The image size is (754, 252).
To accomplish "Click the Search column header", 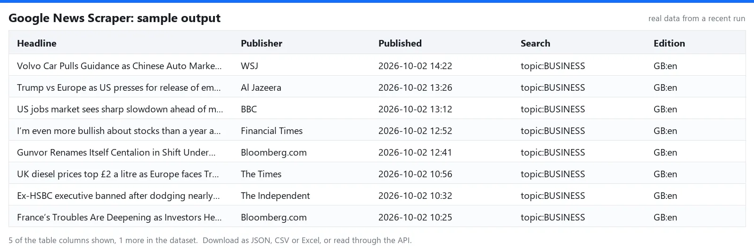I will [535, 43].
